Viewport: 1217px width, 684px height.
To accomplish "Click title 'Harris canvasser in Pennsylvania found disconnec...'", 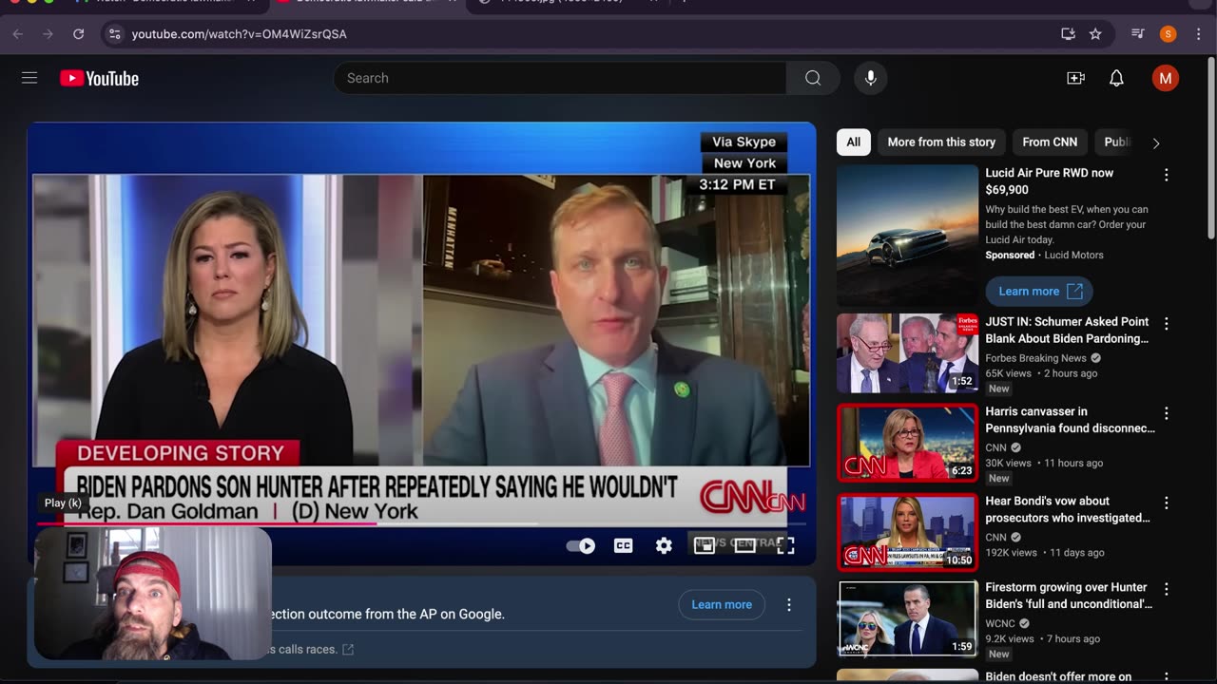I will point(1071,420).
